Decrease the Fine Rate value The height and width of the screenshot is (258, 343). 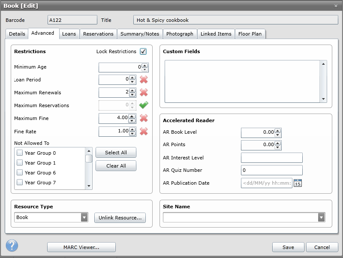click(x=132, y=134)
